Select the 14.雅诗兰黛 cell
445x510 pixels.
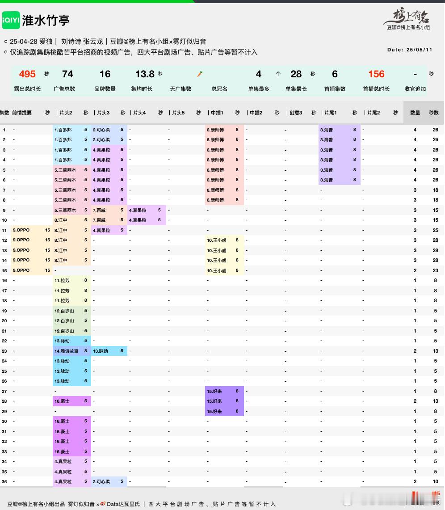pyautogui.click(x=72, y=351)
